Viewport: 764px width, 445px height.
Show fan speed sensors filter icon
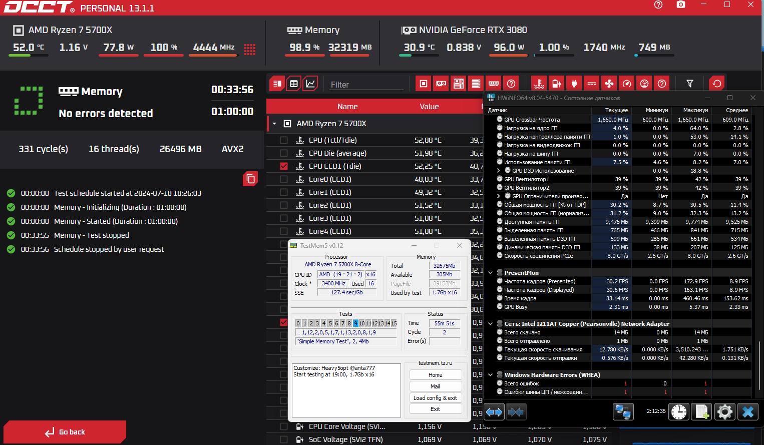[x=609, y=84]
